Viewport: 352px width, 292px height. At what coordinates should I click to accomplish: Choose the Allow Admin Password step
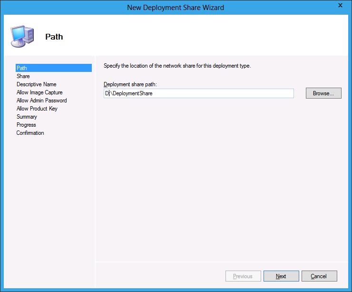(x=41, y=101)
